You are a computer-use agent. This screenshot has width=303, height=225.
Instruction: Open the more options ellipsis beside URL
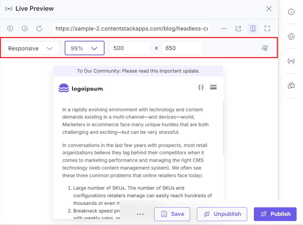point(224,29)
